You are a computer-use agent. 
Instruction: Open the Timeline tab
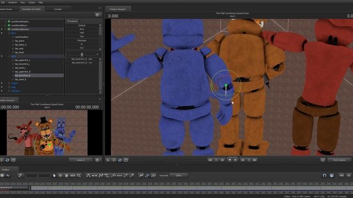tap(6, 170)
